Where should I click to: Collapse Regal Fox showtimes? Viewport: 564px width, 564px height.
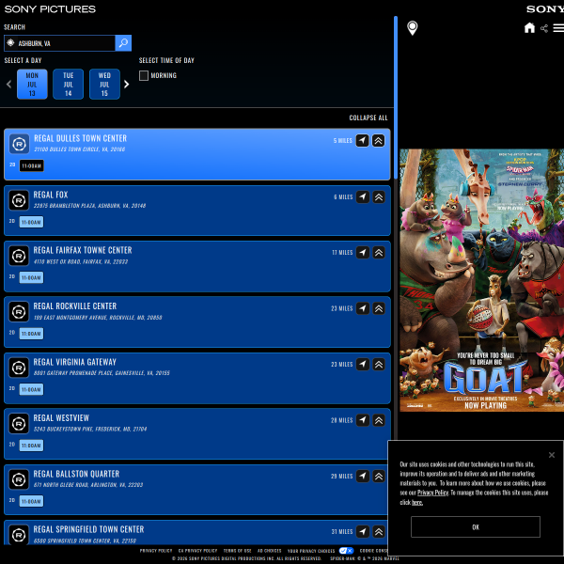tap(379, 196)
